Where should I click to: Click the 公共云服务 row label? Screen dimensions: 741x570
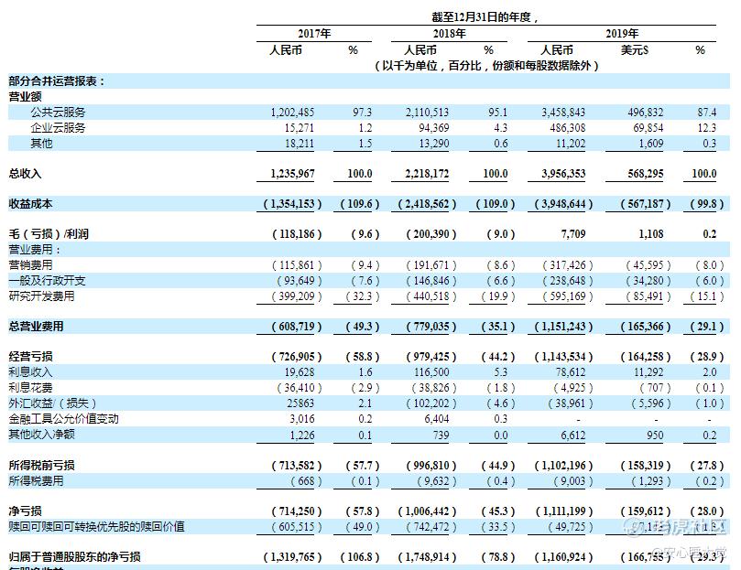point(58,113)
